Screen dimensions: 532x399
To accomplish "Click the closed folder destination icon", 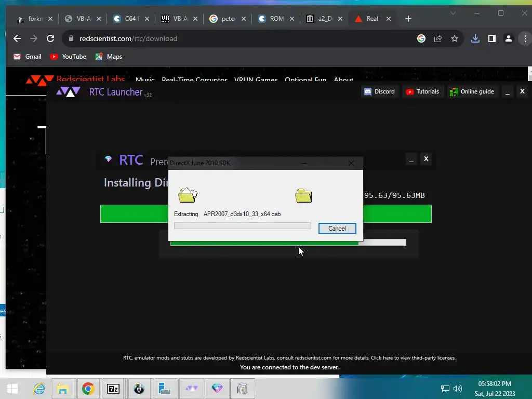I will click(x=303, y=195).
